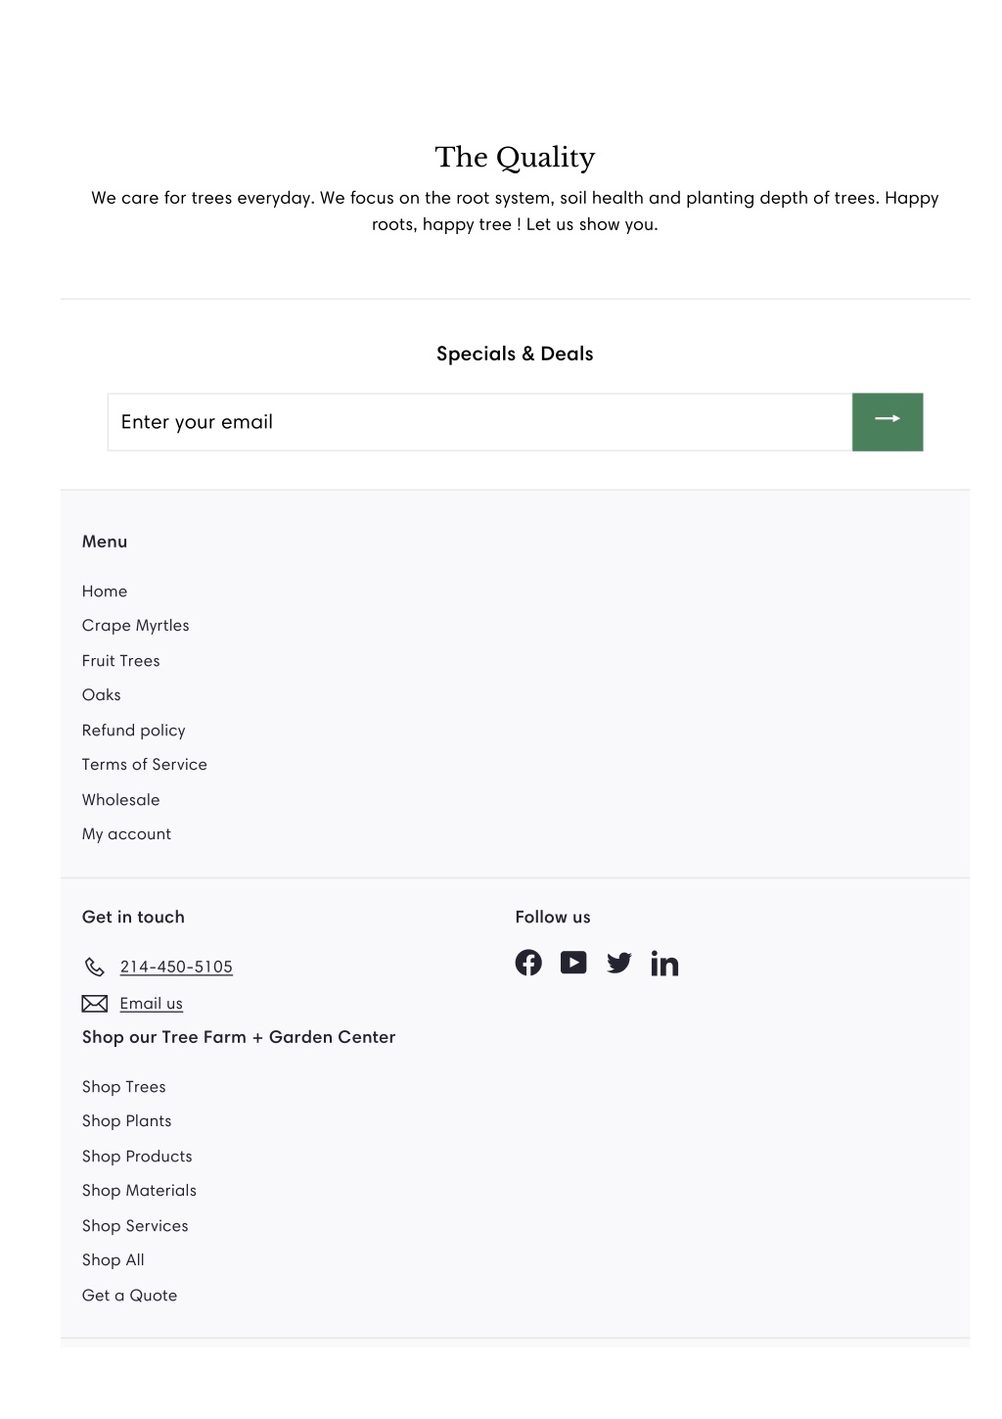Open Crape Myrtles menu link

point(135,626)
